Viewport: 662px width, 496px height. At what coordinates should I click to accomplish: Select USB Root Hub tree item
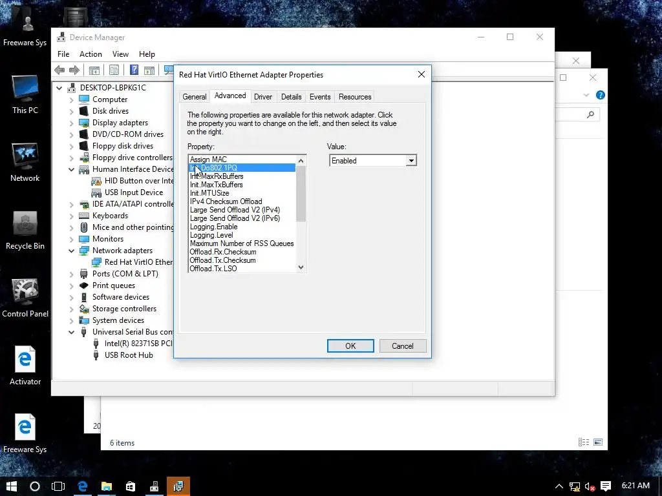[129, 355]
